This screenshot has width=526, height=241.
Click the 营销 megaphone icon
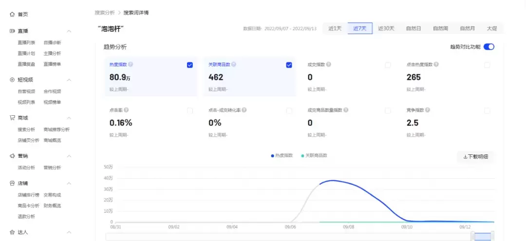pos(12,156)
